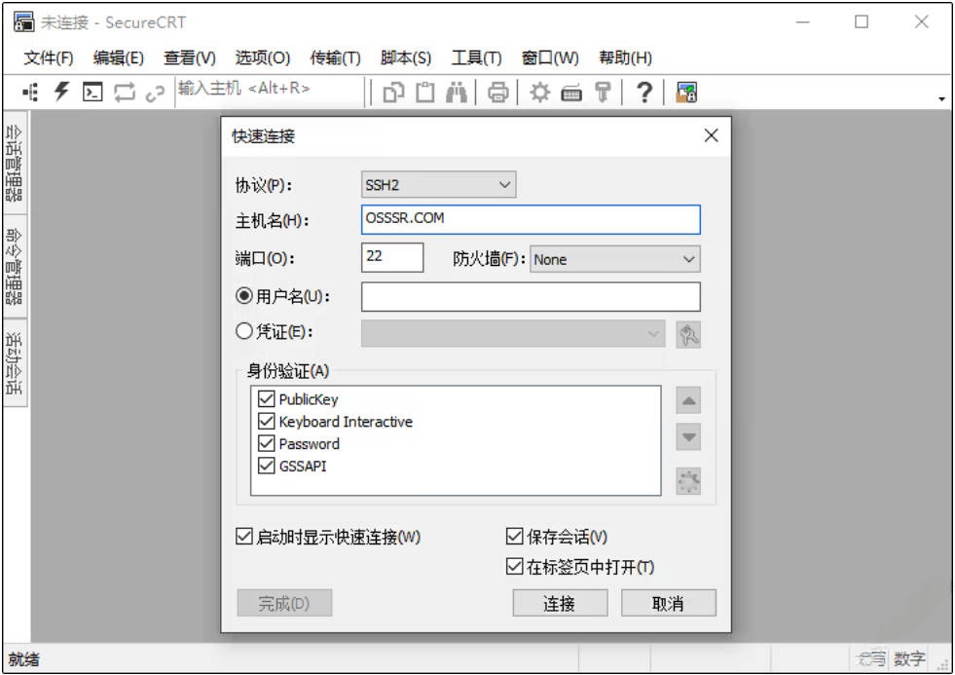Open the 查看(V) menu

pos(190,57)
